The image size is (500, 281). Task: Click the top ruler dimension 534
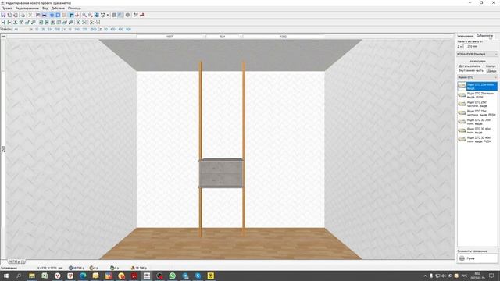[223, 37]
